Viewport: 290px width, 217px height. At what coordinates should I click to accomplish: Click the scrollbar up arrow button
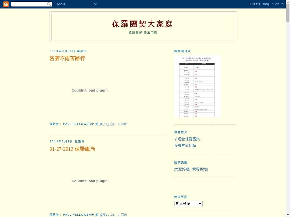(288, 2)
